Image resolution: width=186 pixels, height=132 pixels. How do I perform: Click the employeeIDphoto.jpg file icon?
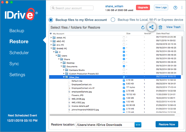coord(69,92)
